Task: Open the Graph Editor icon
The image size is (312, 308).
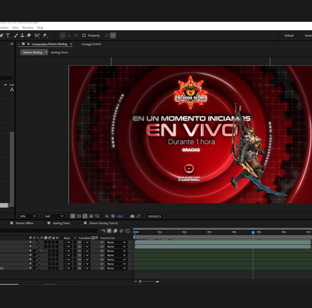Action: pyautogui.click(x=128, y=231)
